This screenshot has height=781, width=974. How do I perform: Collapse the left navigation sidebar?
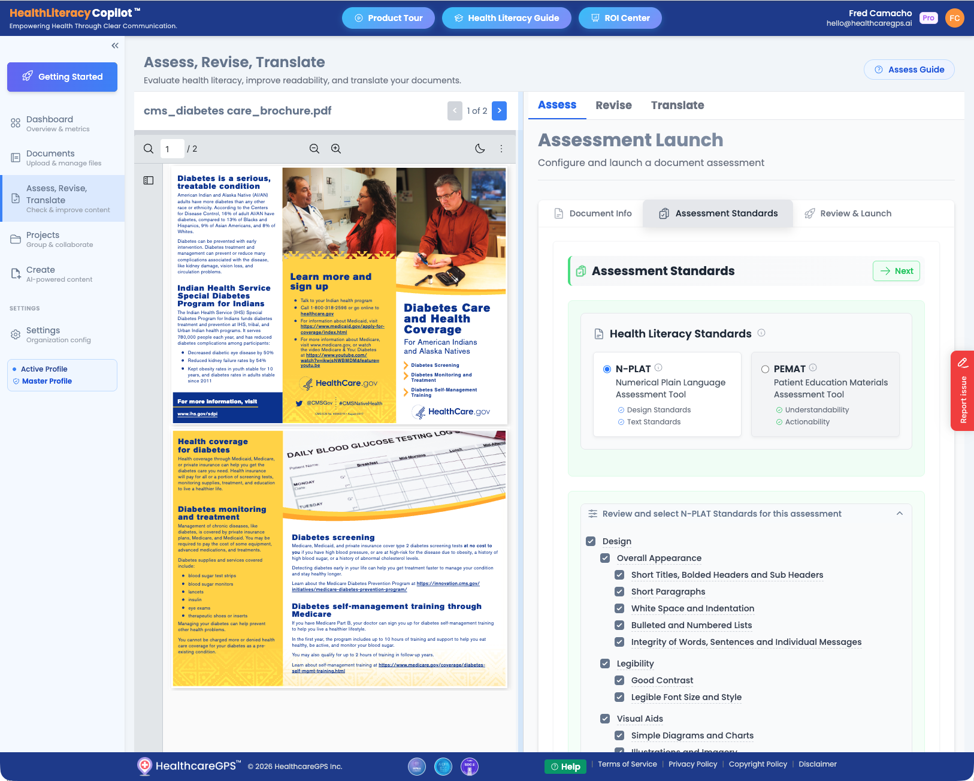click(114, 45)
